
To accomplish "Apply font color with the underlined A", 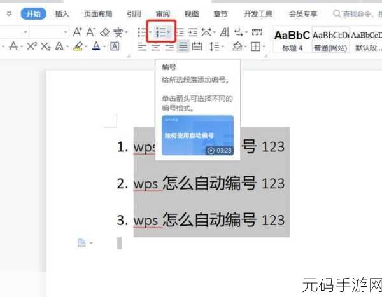I will 96,46.
